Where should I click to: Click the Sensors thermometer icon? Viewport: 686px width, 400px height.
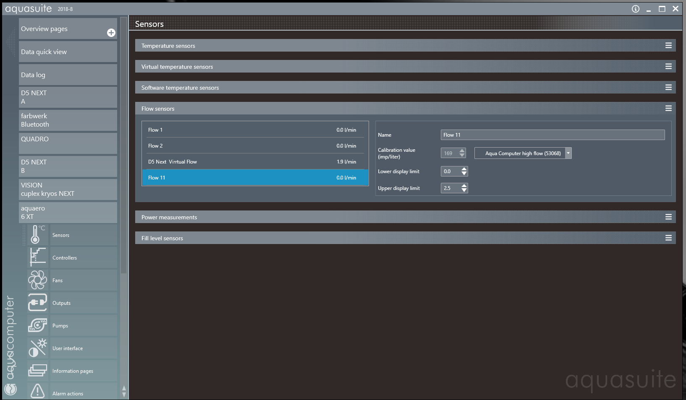tap(37, 235)
